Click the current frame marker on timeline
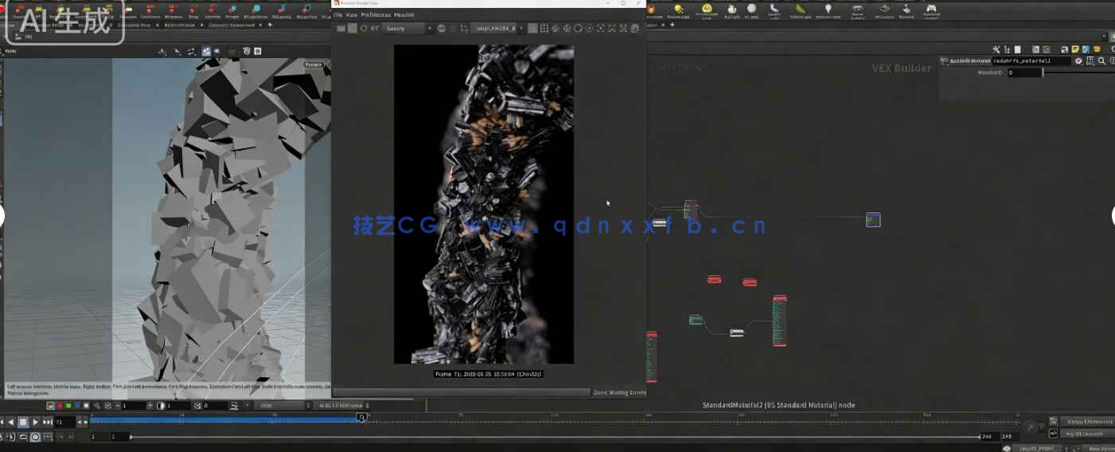The width and height of the screenshot is (1115, 452). (x=361, y=417)
